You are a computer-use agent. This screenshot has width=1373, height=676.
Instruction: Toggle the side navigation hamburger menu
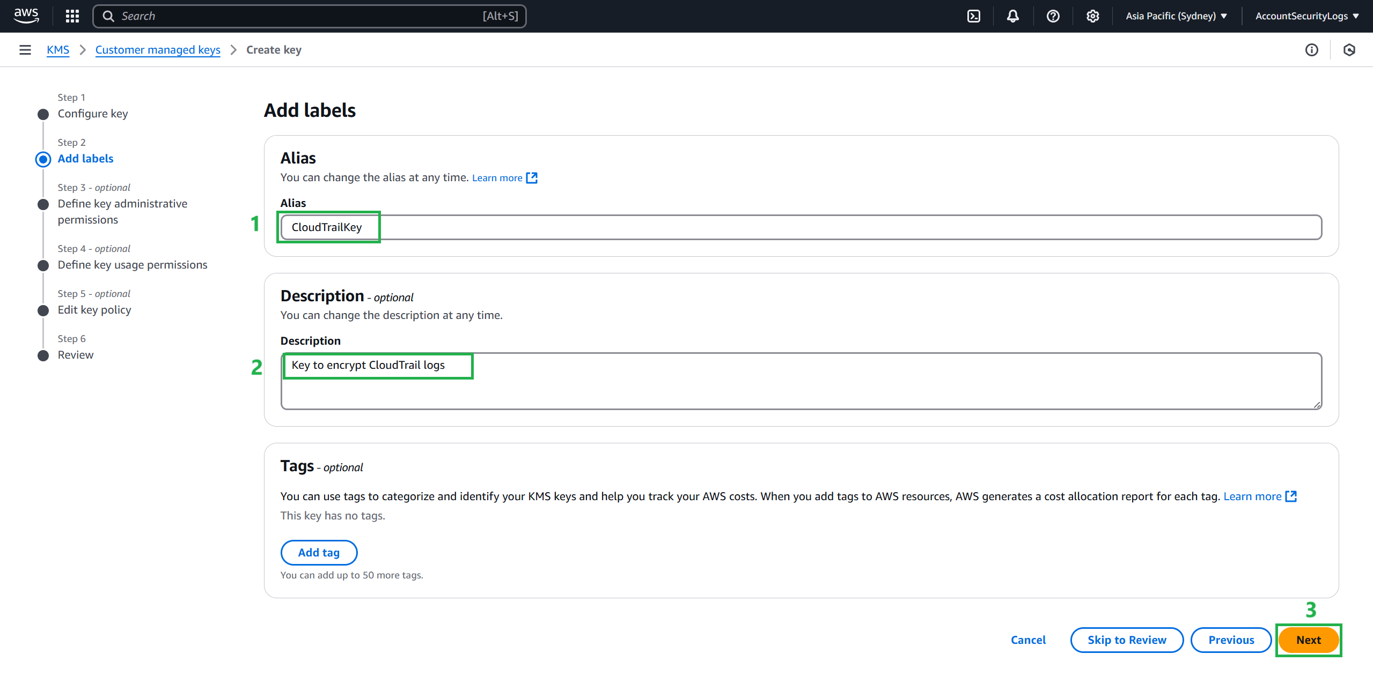(25, 50)
